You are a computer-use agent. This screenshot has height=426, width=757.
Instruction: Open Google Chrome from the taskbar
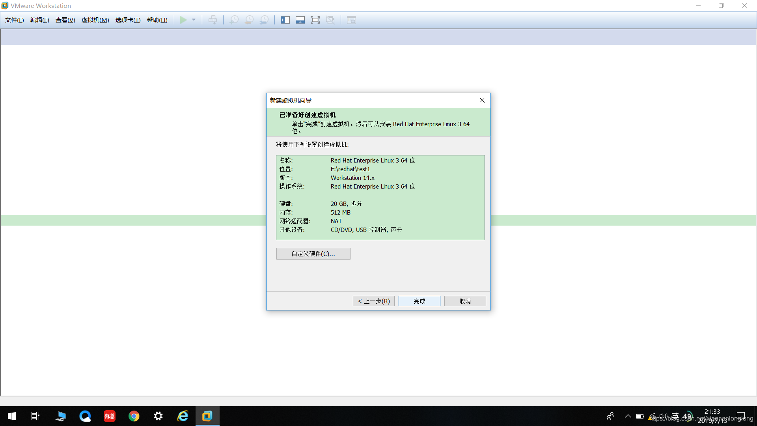pyautogui.click(x=134, y=416)
